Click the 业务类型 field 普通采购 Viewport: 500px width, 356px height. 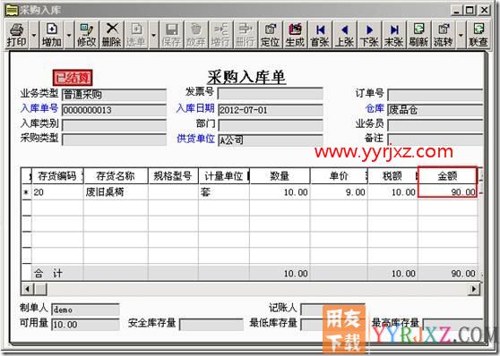click(x=114, y=95)
